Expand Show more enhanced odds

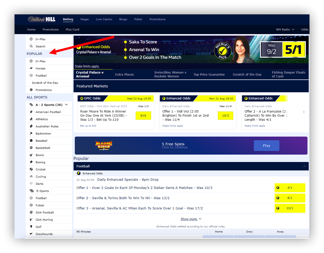(191, 219)
